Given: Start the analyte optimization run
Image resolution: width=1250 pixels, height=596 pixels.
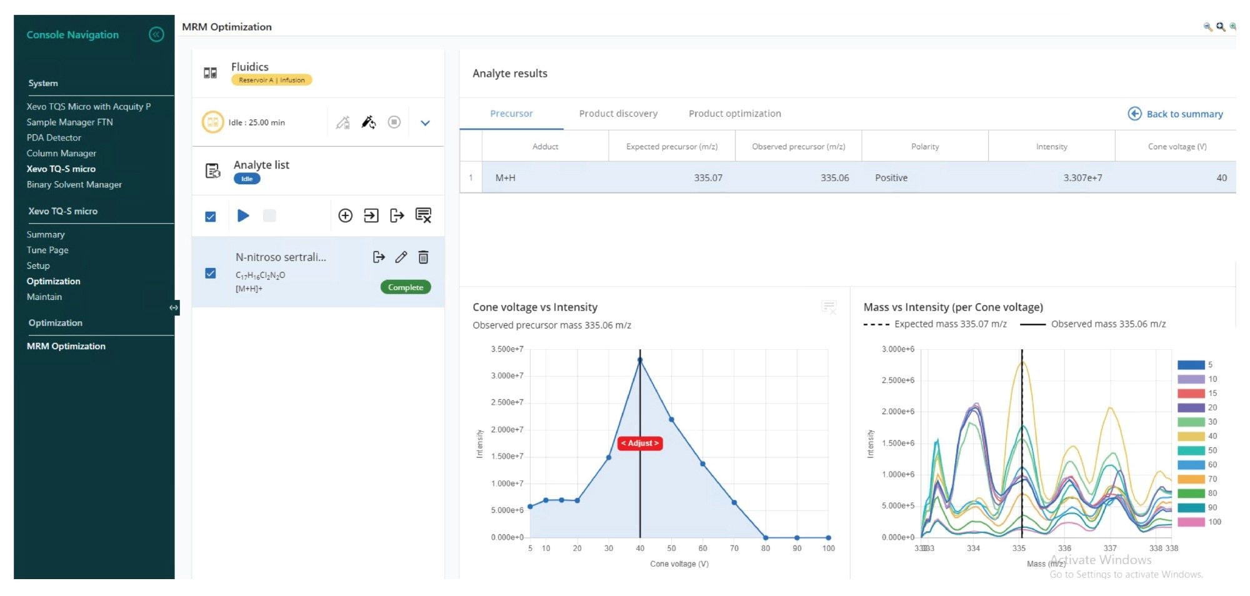Looking at the screenshot, I should pyautogui.click(x=243, y=216).
